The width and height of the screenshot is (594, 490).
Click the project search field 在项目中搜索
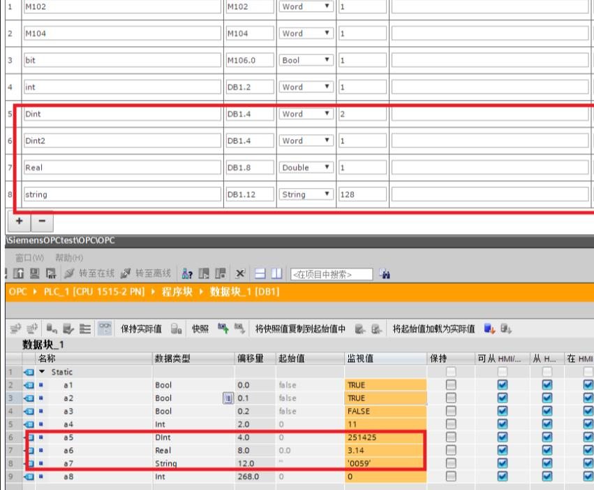click(x=332, y=274)
